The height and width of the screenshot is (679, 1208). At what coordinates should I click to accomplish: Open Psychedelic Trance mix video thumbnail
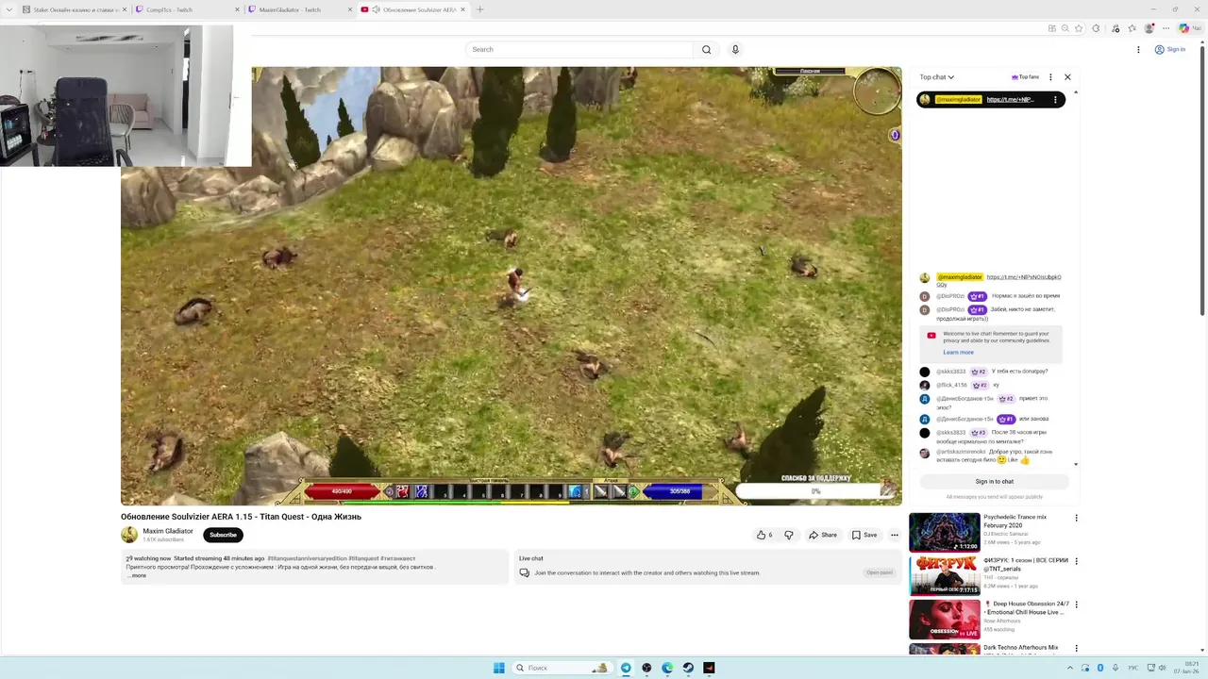944,532
